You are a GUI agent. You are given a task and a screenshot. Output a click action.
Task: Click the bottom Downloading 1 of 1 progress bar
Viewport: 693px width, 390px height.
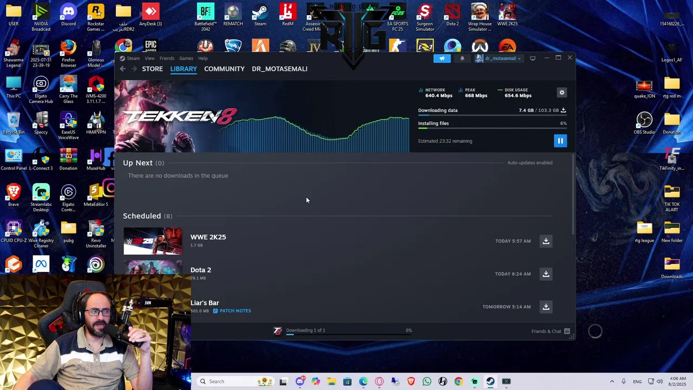[349, 334]
